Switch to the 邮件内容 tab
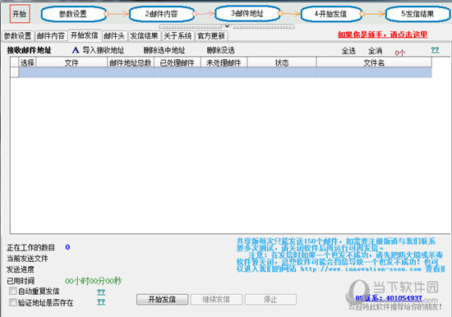 (51, 36)
